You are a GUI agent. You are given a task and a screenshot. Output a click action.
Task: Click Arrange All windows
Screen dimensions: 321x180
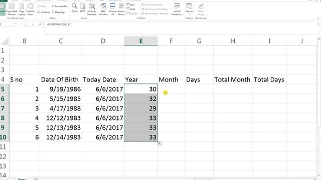(112, 9)
